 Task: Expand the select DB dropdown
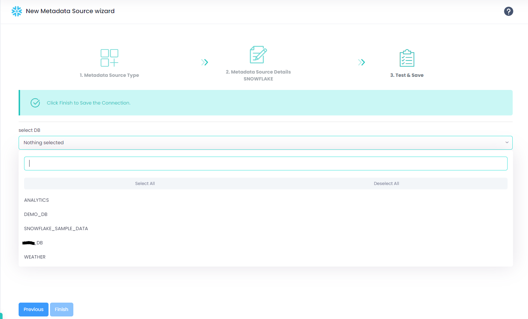265,143
